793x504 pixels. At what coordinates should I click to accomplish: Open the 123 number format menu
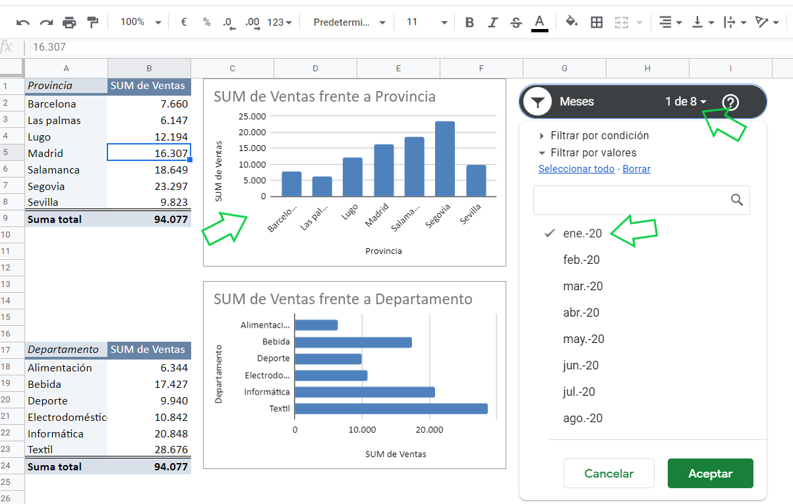[279, 22]
